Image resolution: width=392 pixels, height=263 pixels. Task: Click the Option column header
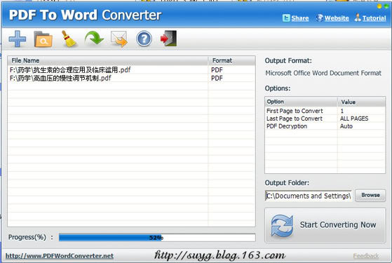pos(302,102)
